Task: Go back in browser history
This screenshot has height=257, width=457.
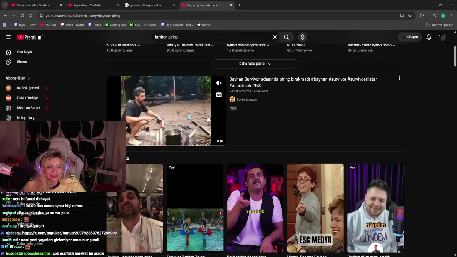Action: point(5,16)
